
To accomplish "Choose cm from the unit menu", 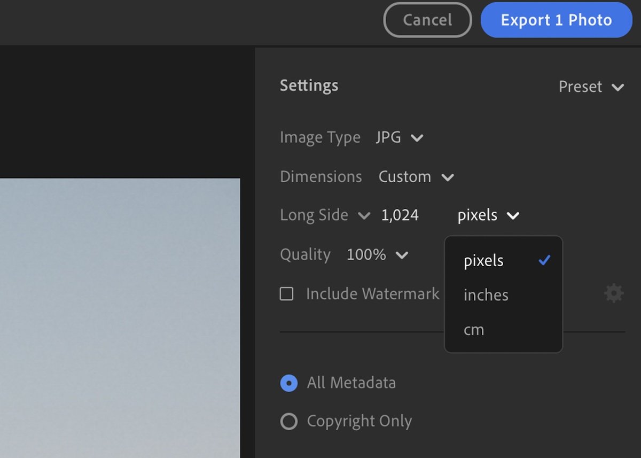I will point(473,329).
